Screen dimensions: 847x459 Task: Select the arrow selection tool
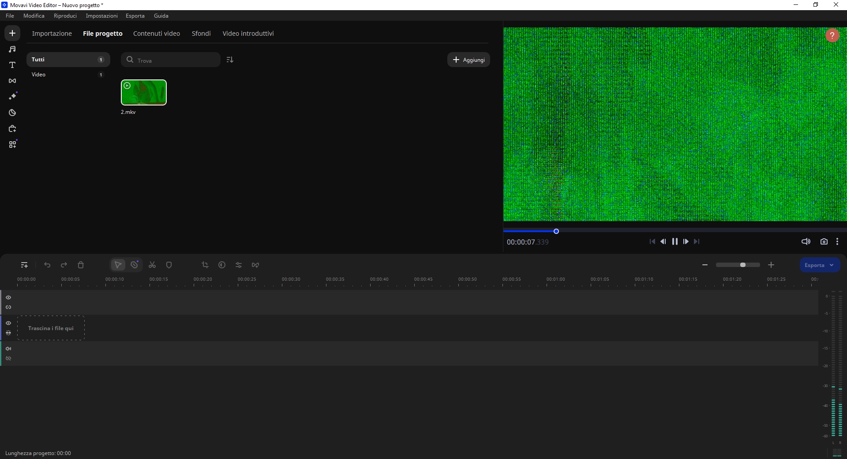pyautogui.click(x=118, y=265)
